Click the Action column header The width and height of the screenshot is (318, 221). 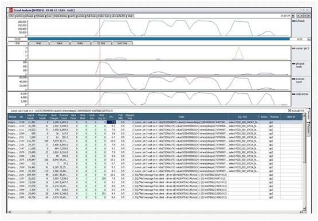(264, 117)
